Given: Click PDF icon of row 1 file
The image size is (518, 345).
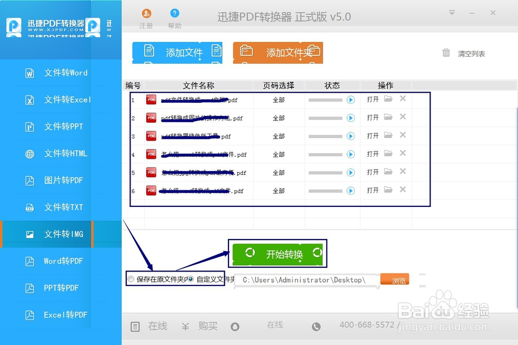Looking at the screenshot, I should coord(151,100).
